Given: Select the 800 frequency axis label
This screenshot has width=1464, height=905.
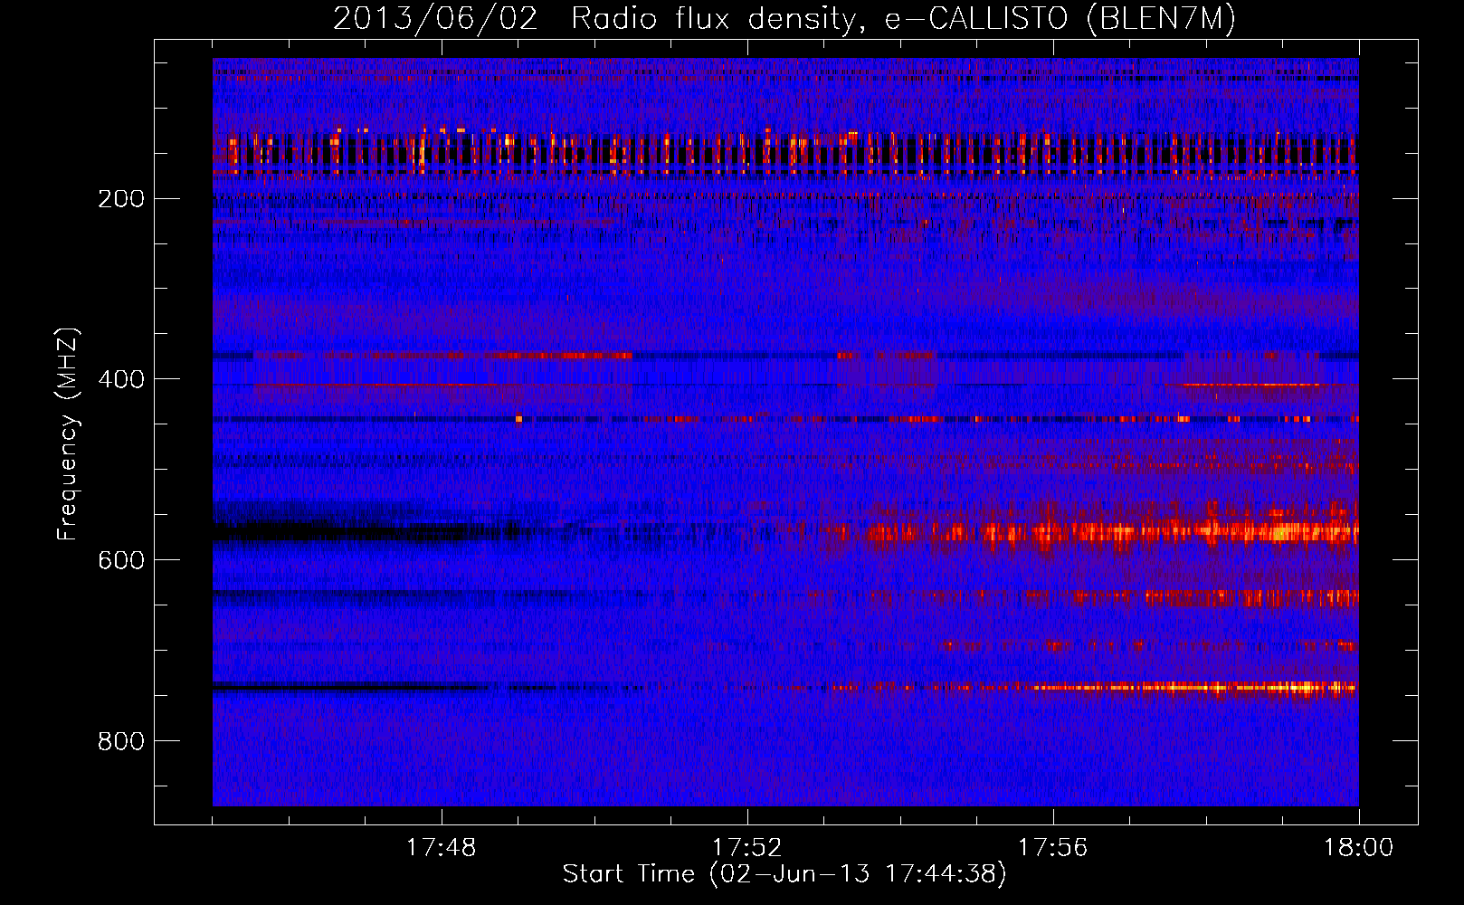Looking at the screenshot, I should point(121,741).
